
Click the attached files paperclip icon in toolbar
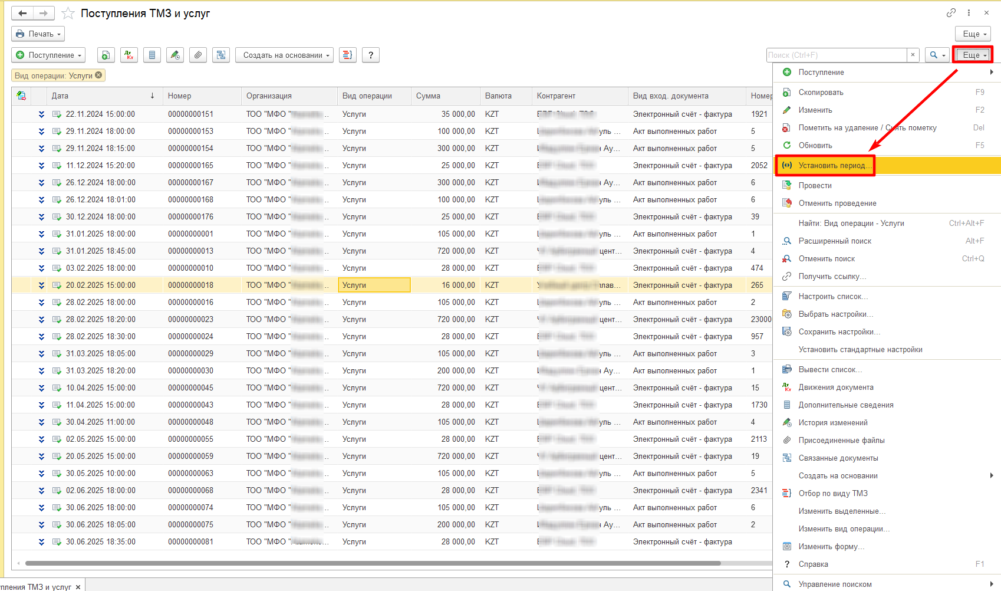[x=198, y=55]
